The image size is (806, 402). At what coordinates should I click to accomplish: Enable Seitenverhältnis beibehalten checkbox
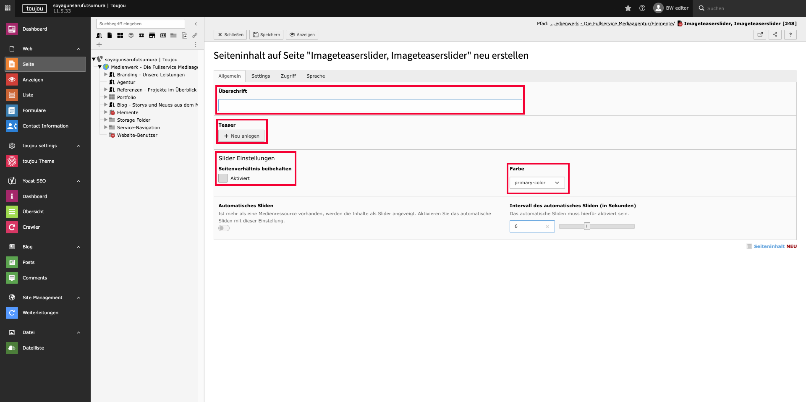[223, 178]
